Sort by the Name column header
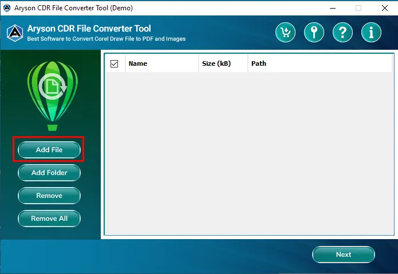The height and width of the screenshot is (274, 398). pyautogui.click(x=162, y=63)
